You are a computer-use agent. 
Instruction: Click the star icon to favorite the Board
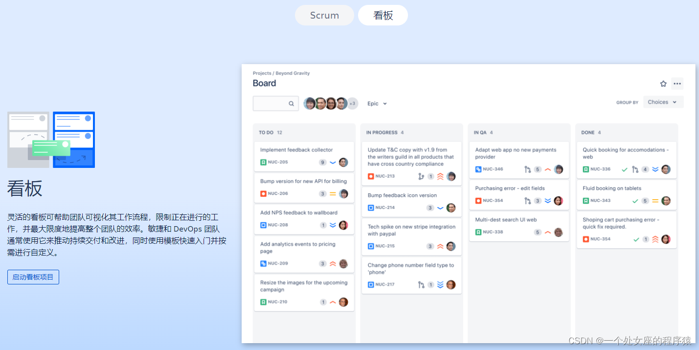(x=663, y=83)
